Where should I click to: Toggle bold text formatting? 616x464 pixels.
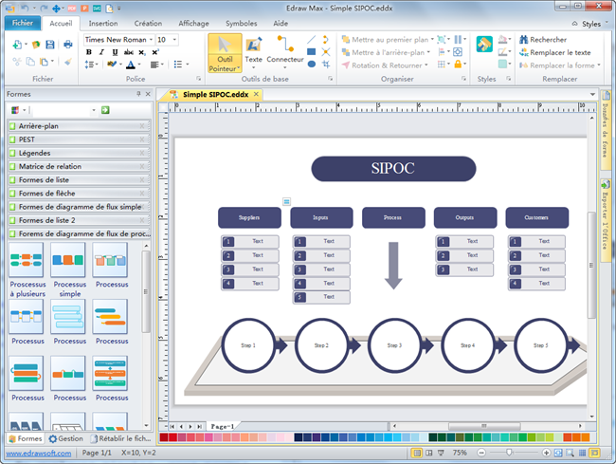point(88,52)
